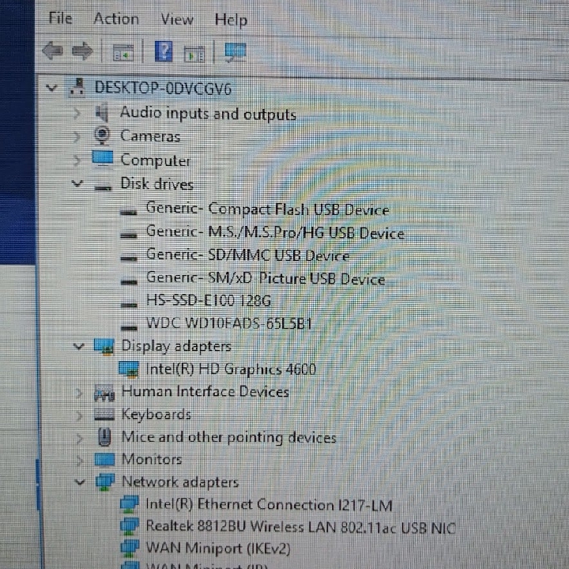The image size is (569, 569).
Task: Click the Forward arrow toolbar icon
Action: click(x=82, y=51)
